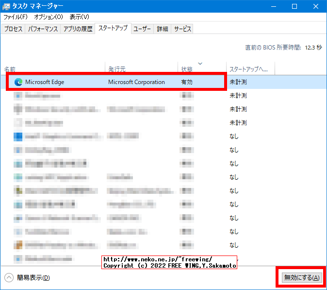Select the スタートアップ tab
Image resolution: width=327 pixels, height=290 pixels.
113,28
